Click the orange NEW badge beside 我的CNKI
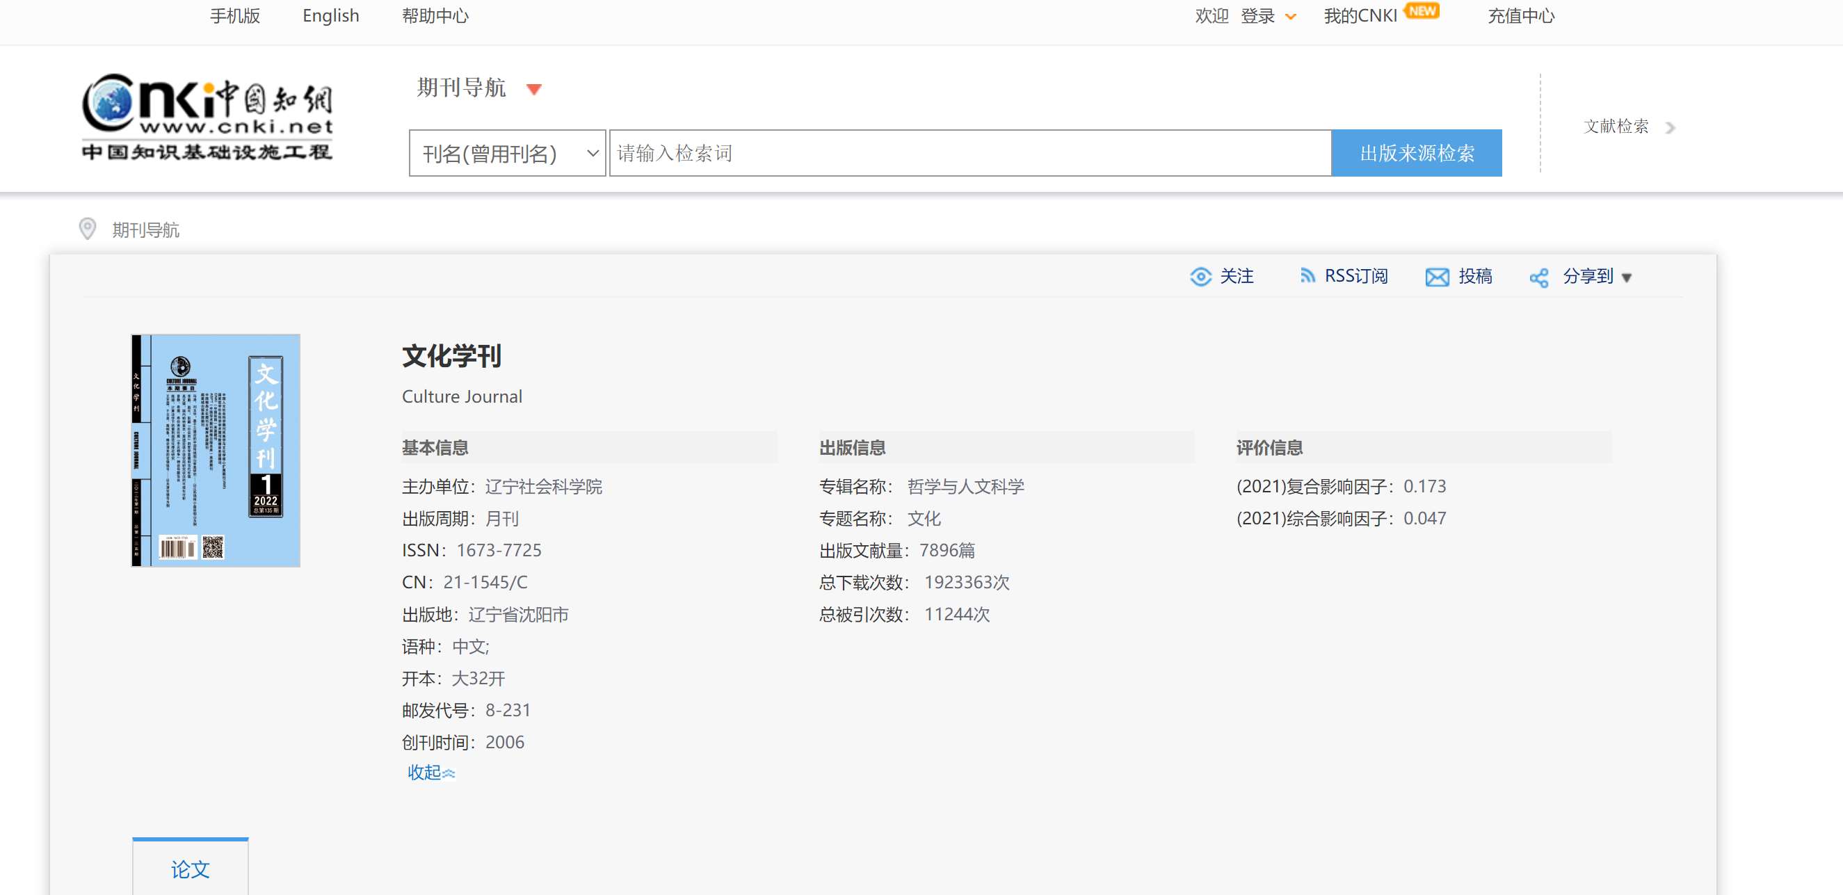1843x895 pixels. point(1422,10)
